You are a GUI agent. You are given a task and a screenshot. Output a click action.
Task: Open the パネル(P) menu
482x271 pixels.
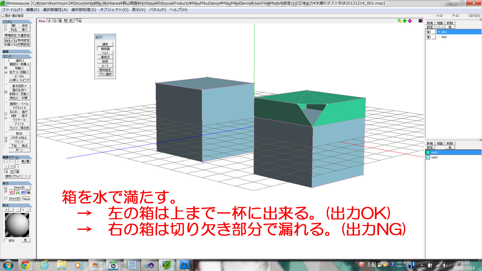pyautogui.click(x=157, y=10)
